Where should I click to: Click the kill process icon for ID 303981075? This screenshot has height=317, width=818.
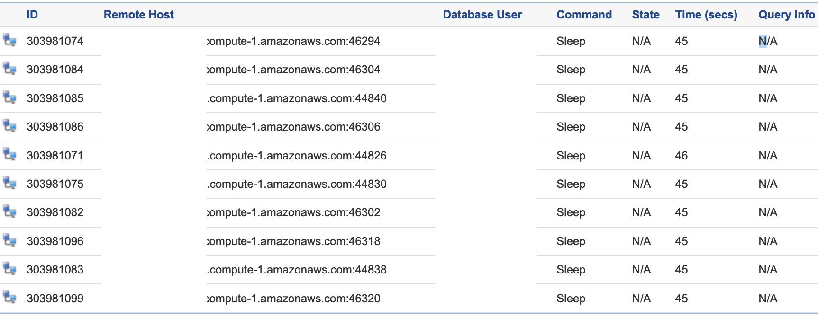[10, 184]
